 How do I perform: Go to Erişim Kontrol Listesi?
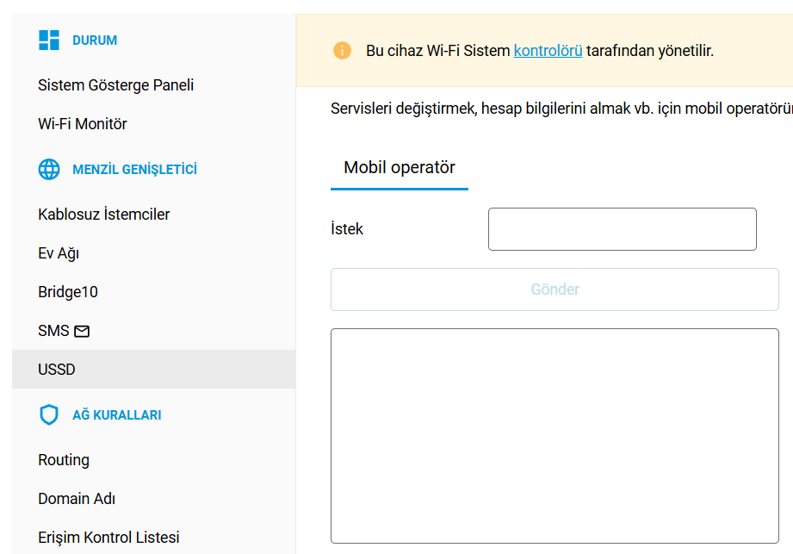[x=108, y=538]
